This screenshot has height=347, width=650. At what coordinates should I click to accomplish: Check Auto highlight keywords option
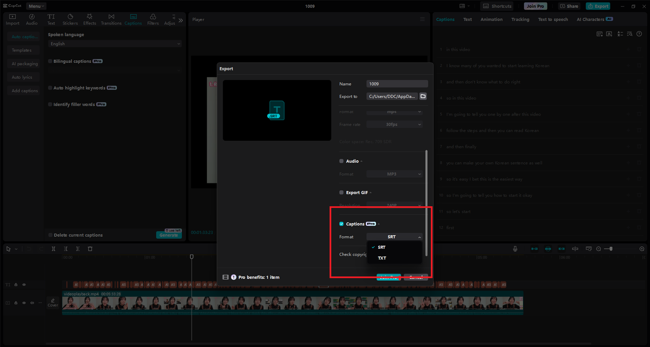[x=50, y=88]
